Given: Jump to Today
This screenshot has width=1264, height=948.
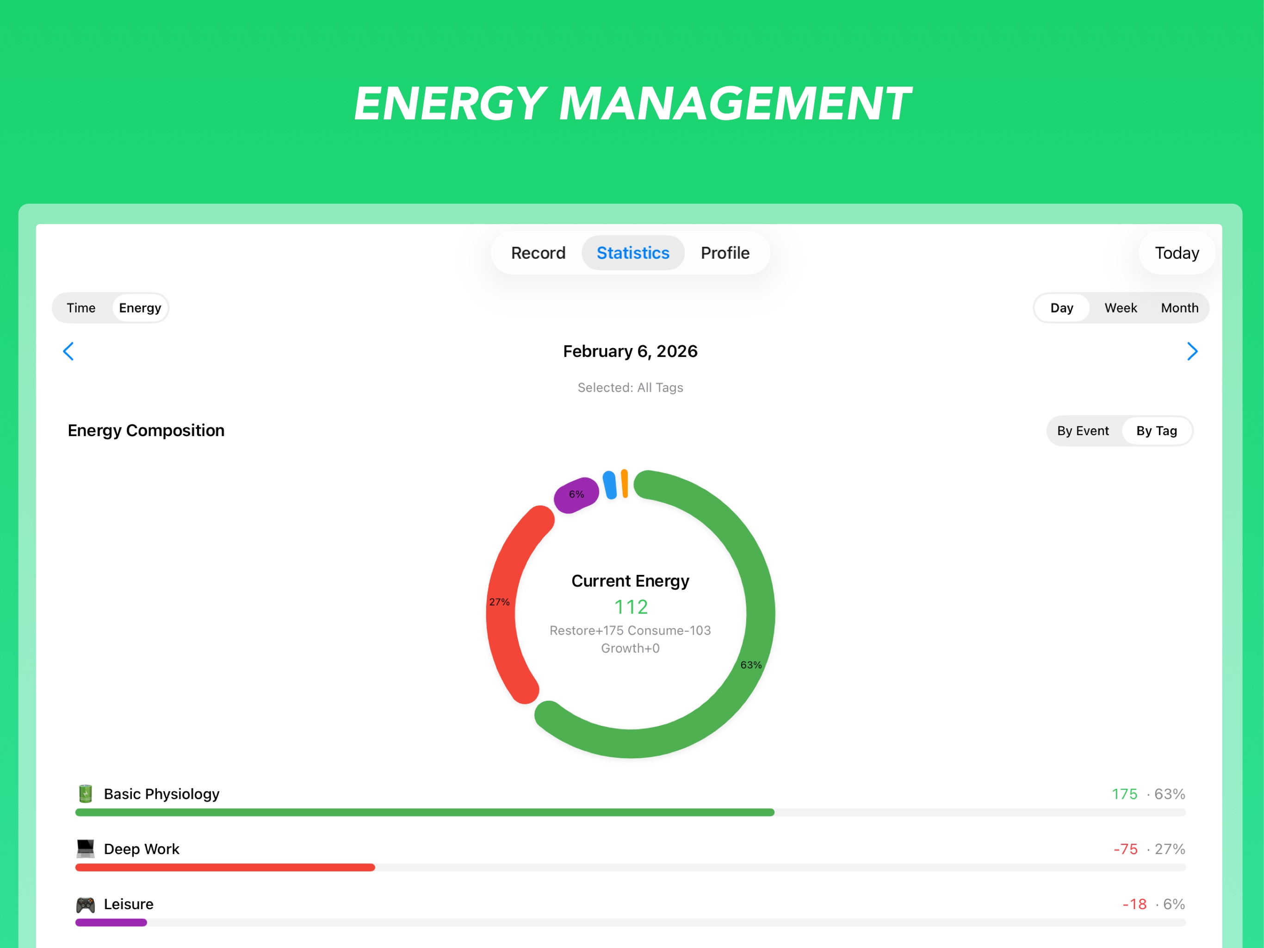Looking at the screenshot, I should pos(1177,253).
